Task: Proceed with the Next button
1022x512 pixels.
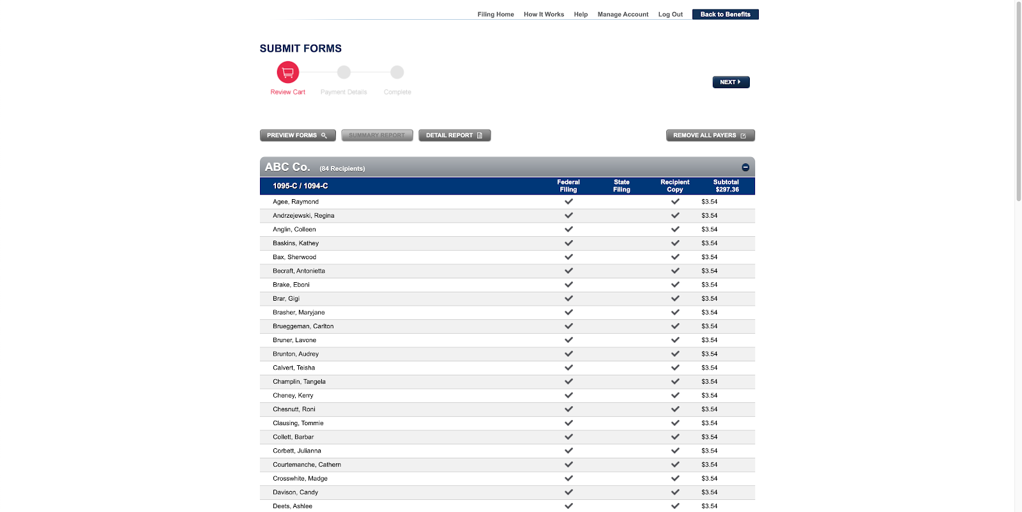Action: click(731, 82)
